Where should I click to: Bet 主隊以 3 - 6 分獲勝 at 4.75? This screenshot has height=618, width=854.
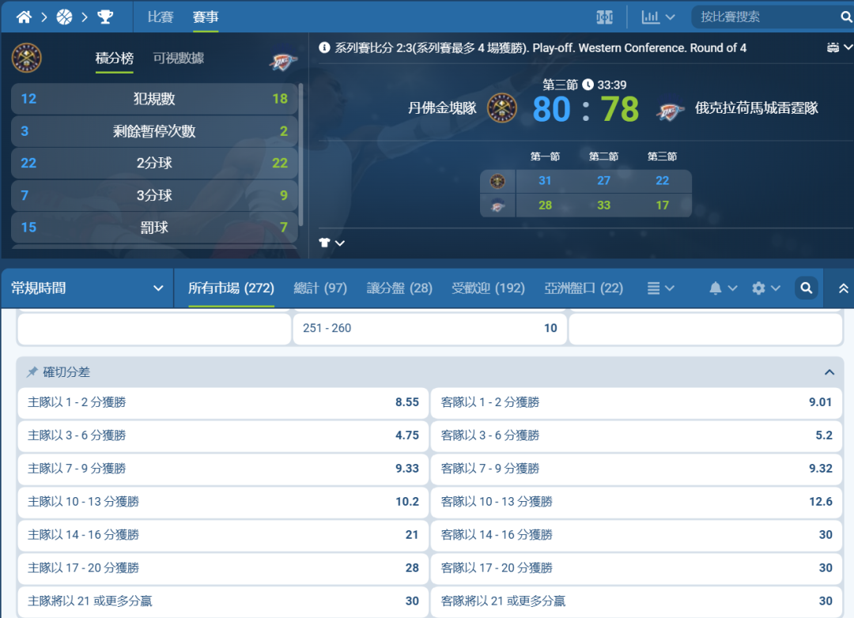[x=223, y=435]
